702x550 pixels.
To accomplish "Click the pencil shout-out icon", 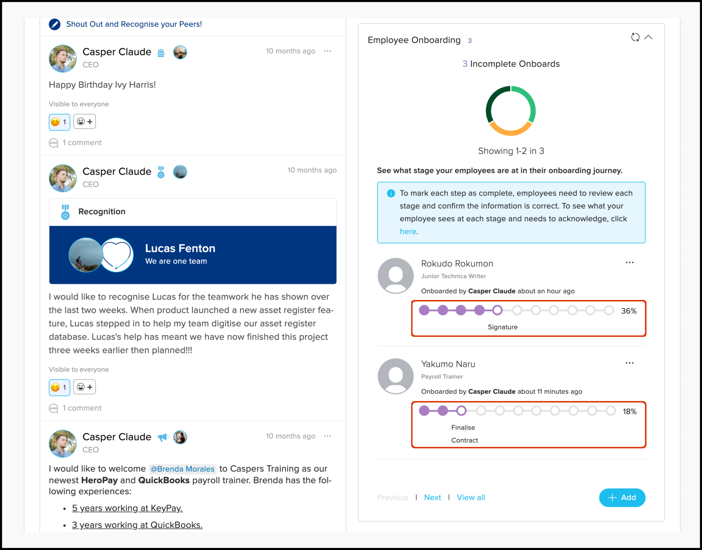I will coord(54,24).
